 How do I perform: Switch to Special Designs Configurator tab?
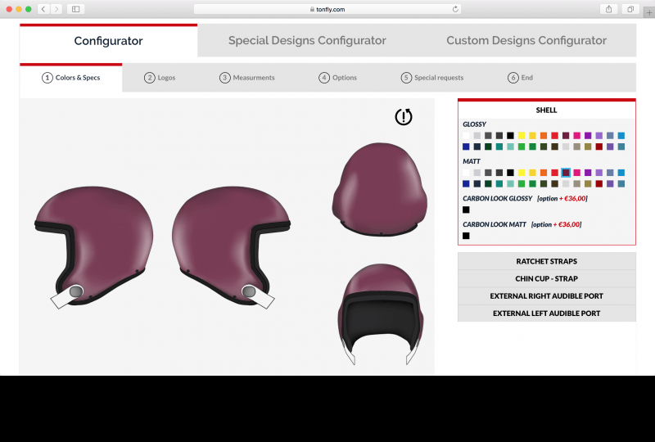coord(307,41)
